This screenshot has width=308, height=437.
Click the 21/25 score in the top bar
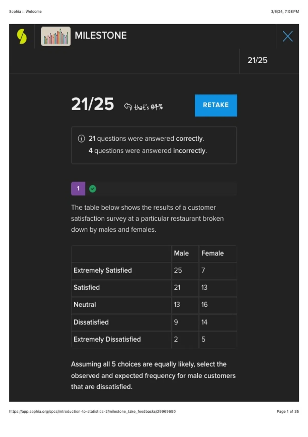coord(257,60)
